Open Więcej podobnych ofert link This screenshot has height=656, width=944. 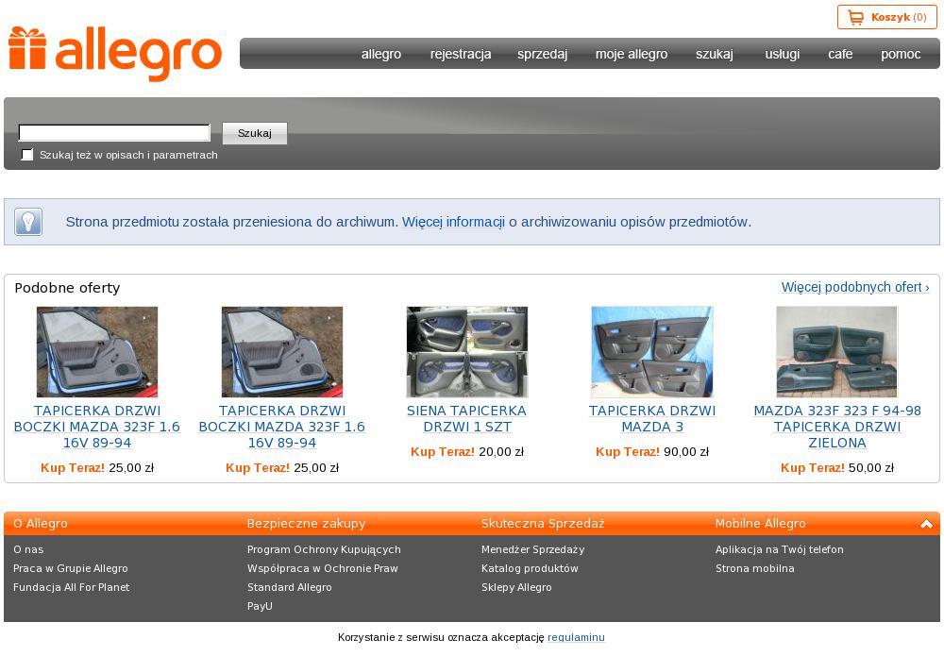(x=855, y=287)
